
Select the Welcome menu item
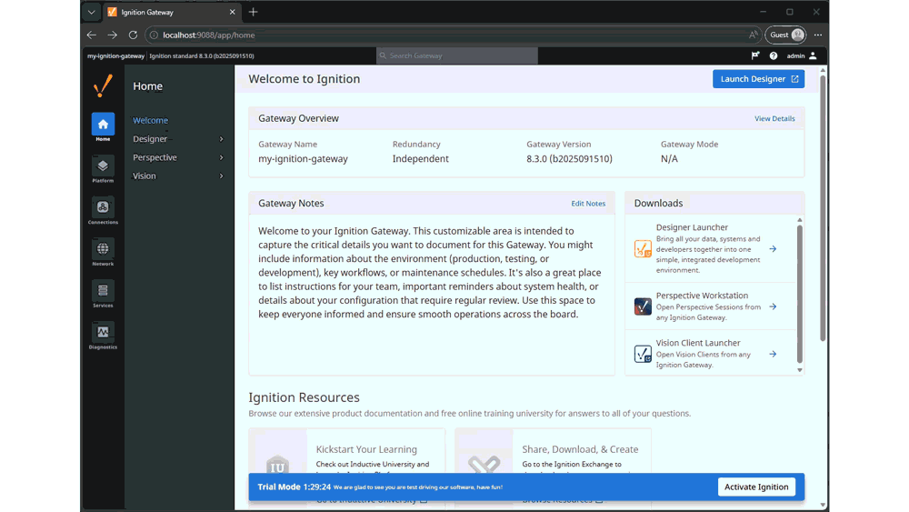point(150,120)
